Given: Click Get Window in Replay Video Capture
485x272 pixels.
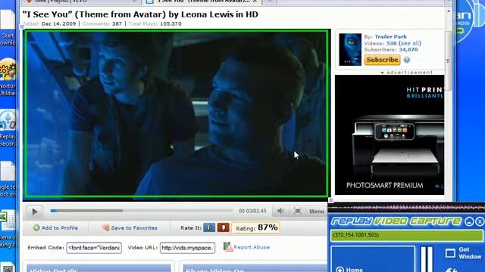Looking at the screenshot, I should 464,253.
